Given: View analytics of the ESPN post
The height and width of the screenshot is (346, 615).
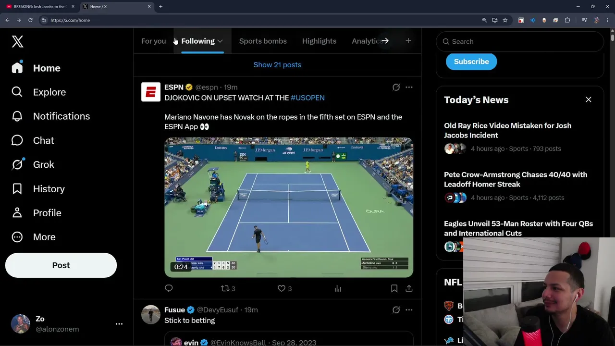Looking at the screenshot, I should (338, 288).
